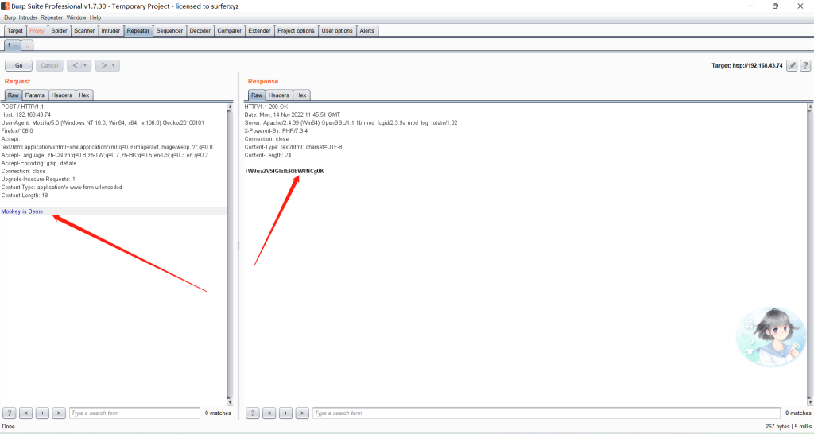This screenshot has width=814, height=434.
Task: Show the response Hex view tab
Action: pyautogui.click(x=301, y=95)
